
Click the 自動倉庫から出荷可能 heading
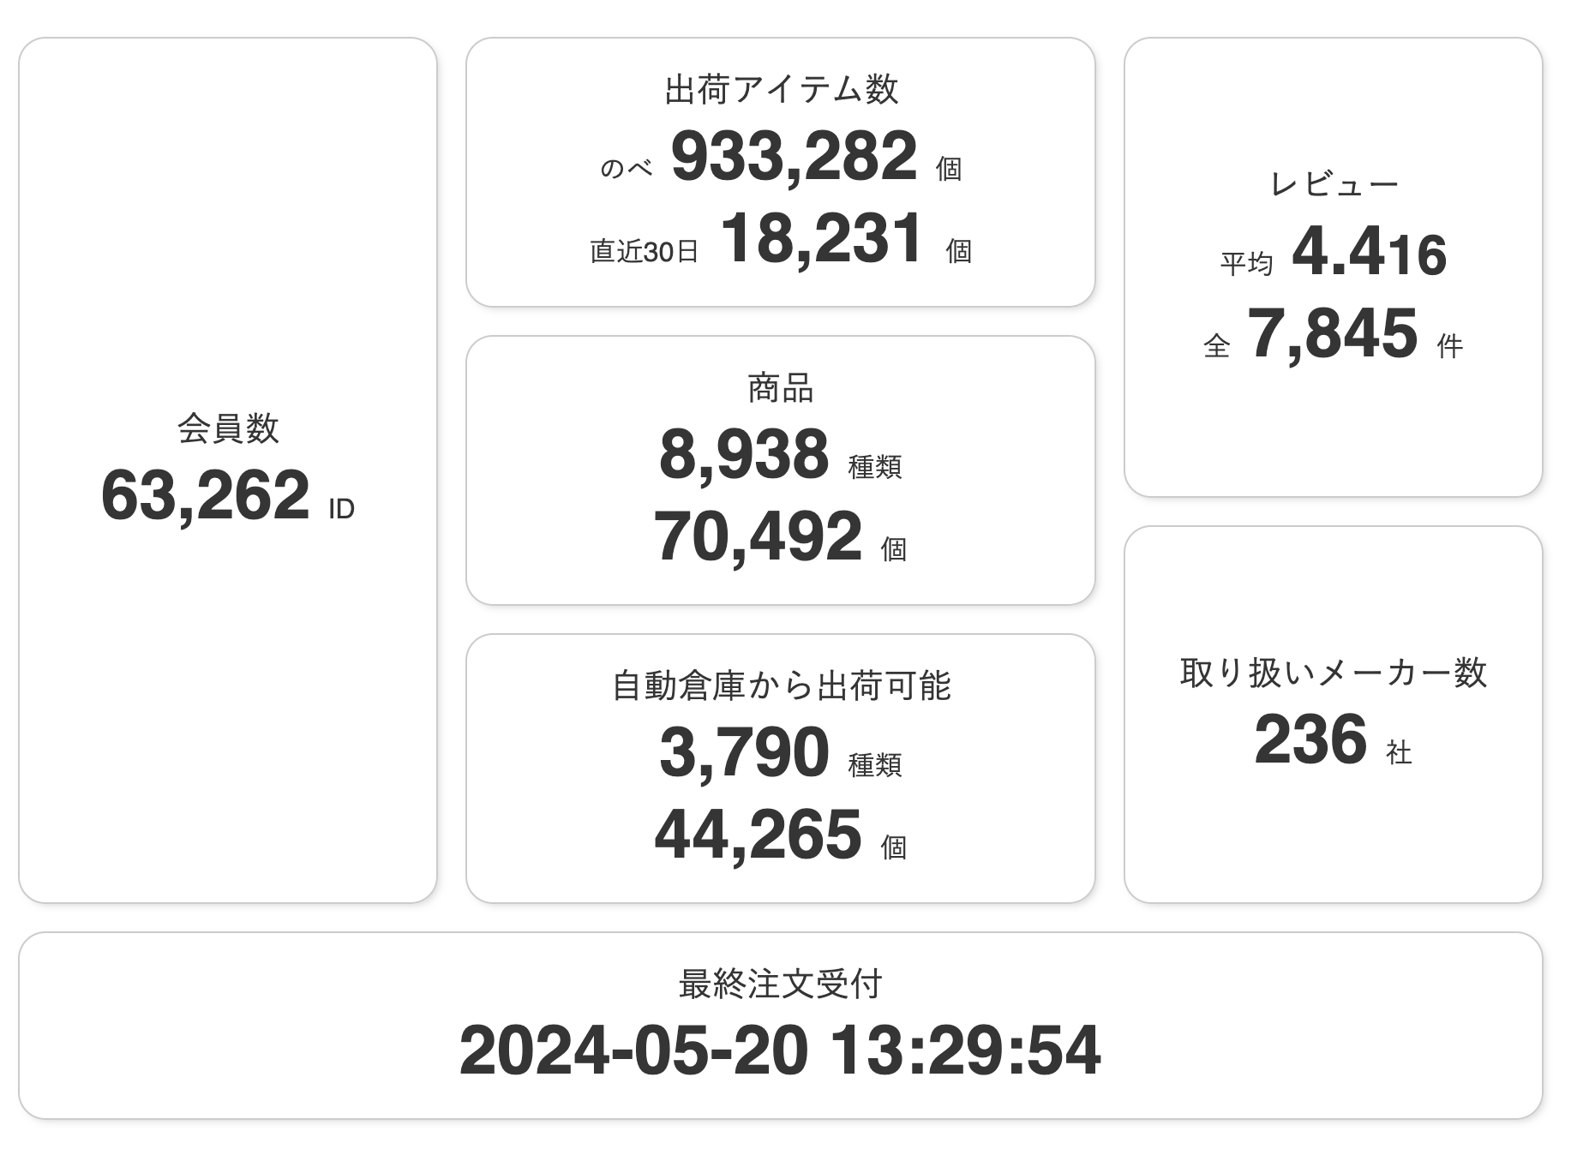click(x=781, y=686)
